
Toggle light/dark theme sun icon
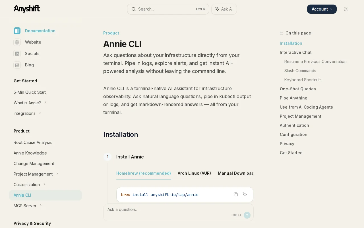[x=346, y=9]
